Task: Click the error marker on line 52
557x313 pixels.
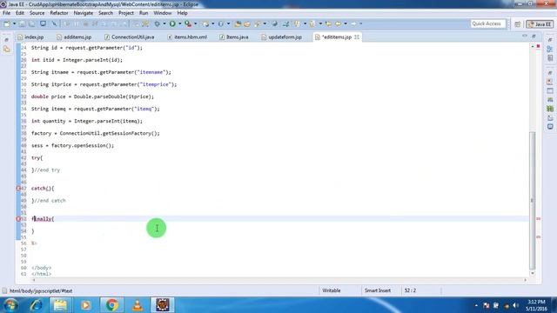Action: [x=18, y=219]
